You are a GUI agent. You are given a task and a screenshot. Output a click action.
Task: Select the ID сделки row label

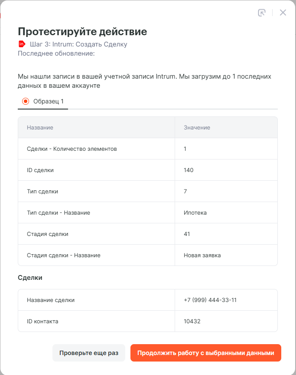(40, 170)
